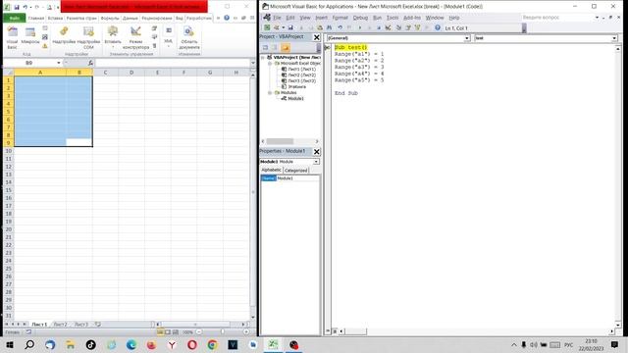Switch to the Лист2 sheet tab
The height and width of the screenshot is (353, 628).
point(61,325)
